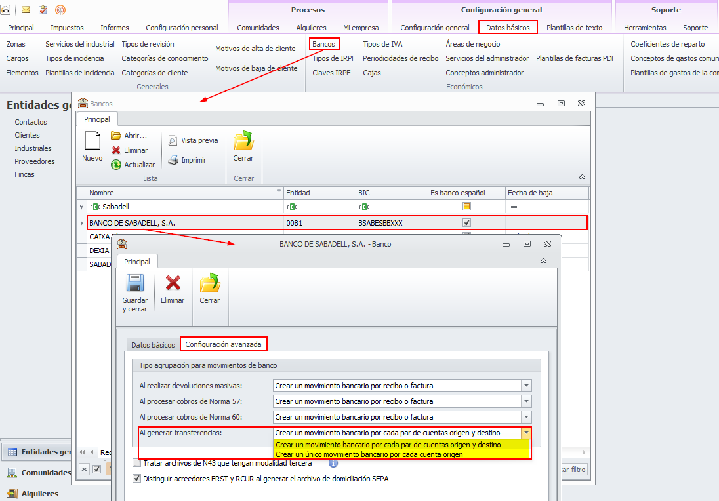The height and width of the screenshot is (501, 719).
Task: Open cobros de Norma 60 dropdown
Action: (526, 417)
